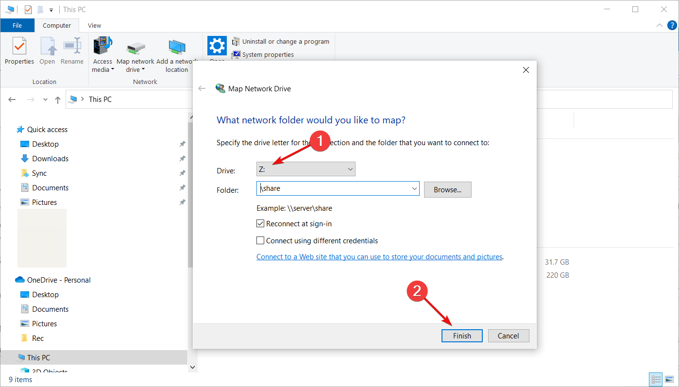Switch to the Computer ribbon tab
Image resolution: width=679 pixels, height=387 pixels.
click(57, 26)
